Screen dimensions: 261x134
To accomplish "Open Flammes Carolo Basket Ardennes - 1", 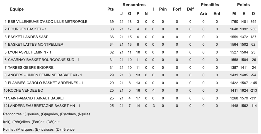I will pos(45,83).
